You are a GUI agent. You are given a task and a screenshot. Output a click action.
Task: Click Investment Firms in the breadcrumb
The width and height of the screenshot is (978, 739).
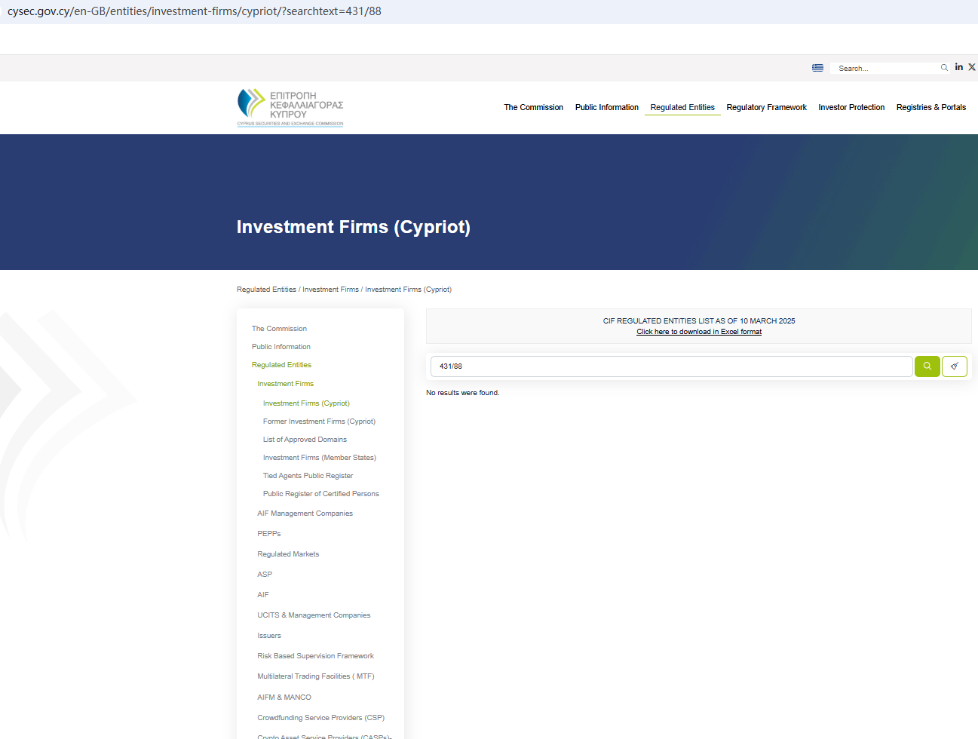(x=330, y=290)
